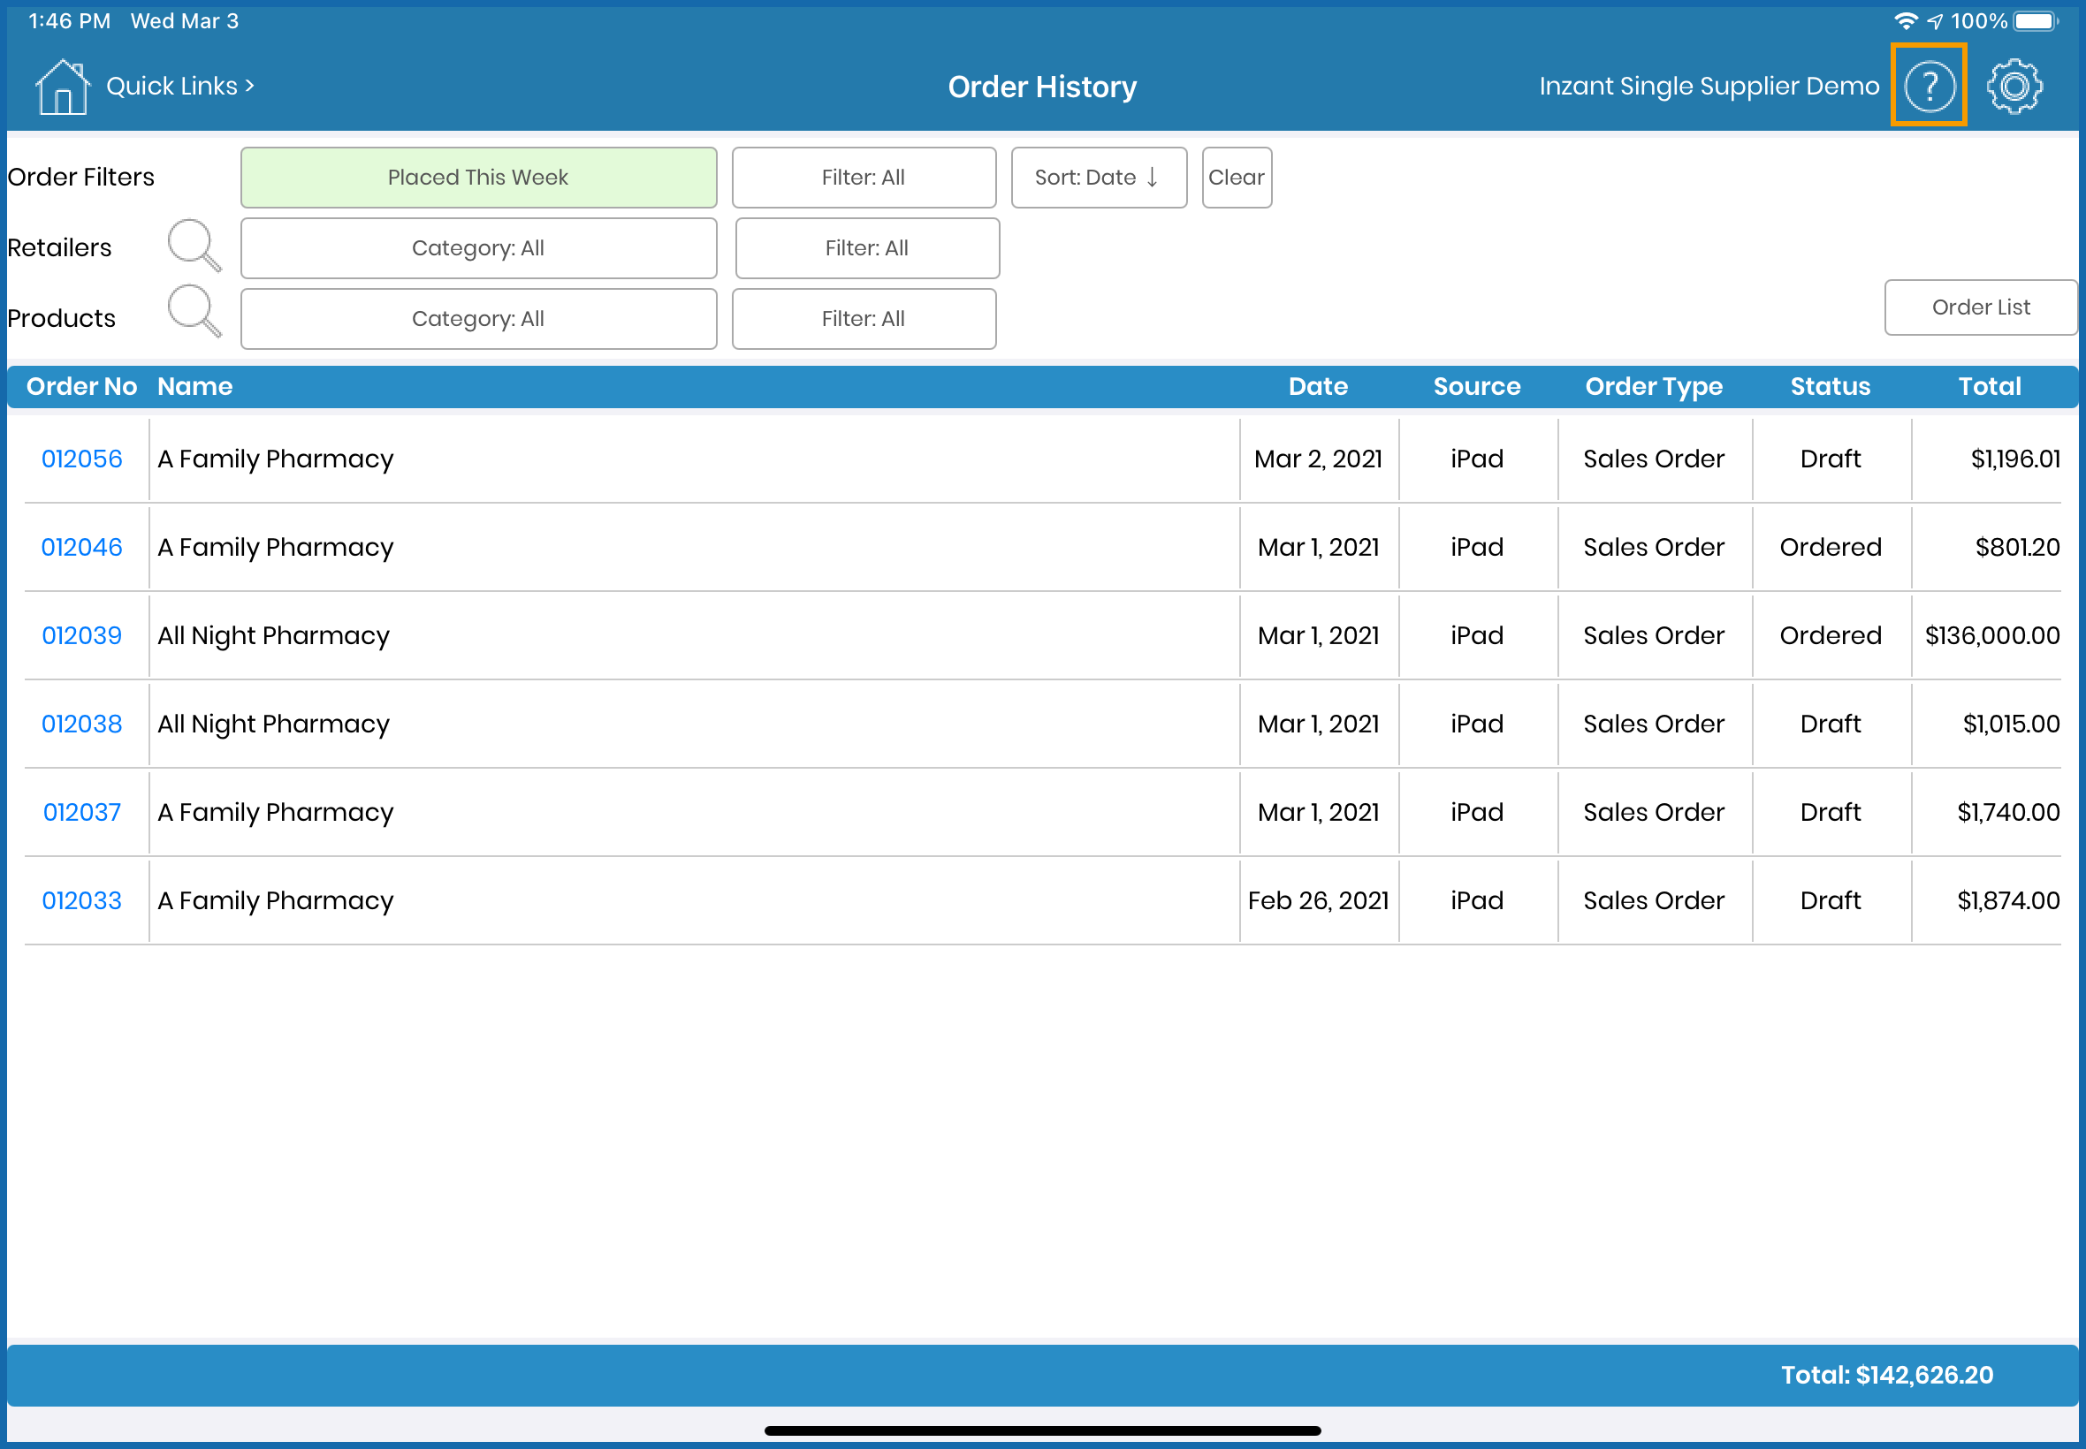Open order 012033 link
Viewport: 2086px width, 1449px height.
pyautogui.click(x=81, y=900)
